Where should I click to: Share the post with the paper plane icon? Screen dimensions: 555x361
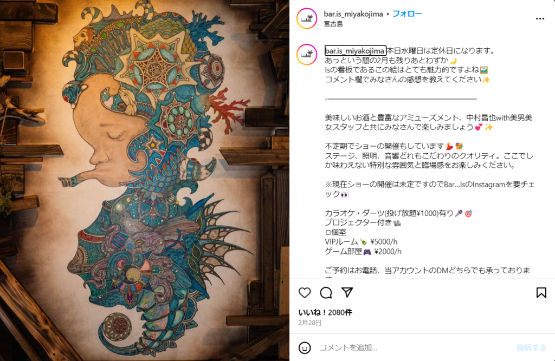click(347, 292)
